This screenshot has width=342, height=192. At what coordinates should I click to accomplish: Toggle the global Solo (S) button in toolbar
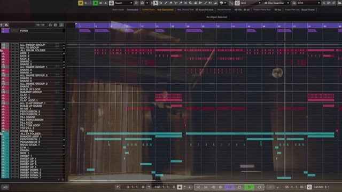85,3
